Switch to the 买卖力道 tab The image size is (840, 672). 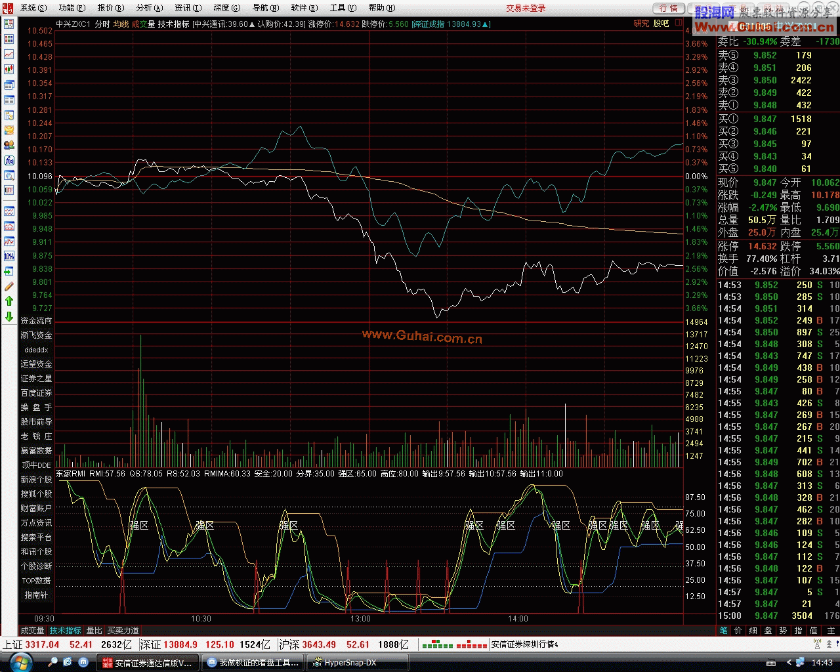(x=123, y=631)
